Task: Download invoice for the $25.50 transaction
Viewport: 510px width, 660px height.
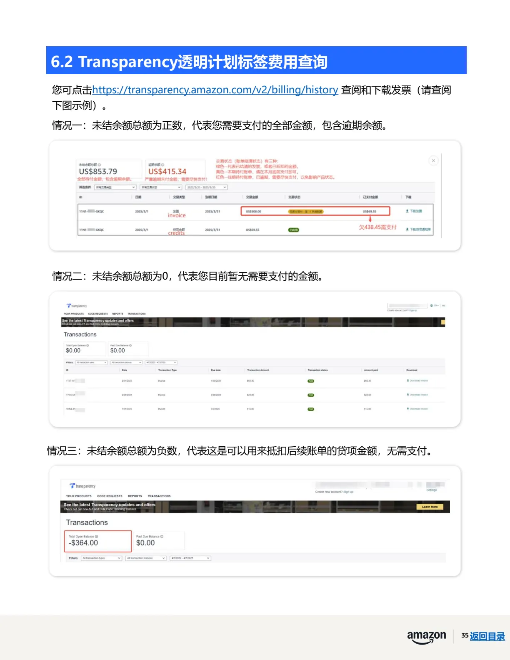Action: 417,395
